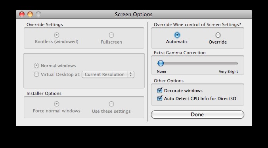
Task: Select the Automatic radio button
Action: click(177, 35)
